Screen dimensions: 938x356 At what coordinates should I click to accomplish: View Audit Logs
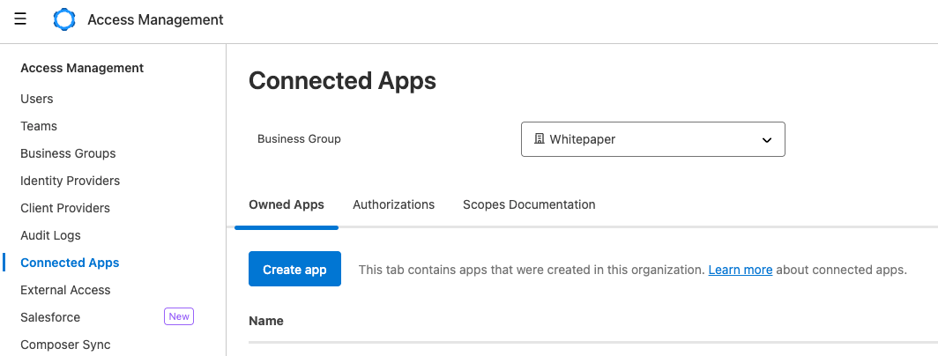click(x=50, y=235)
